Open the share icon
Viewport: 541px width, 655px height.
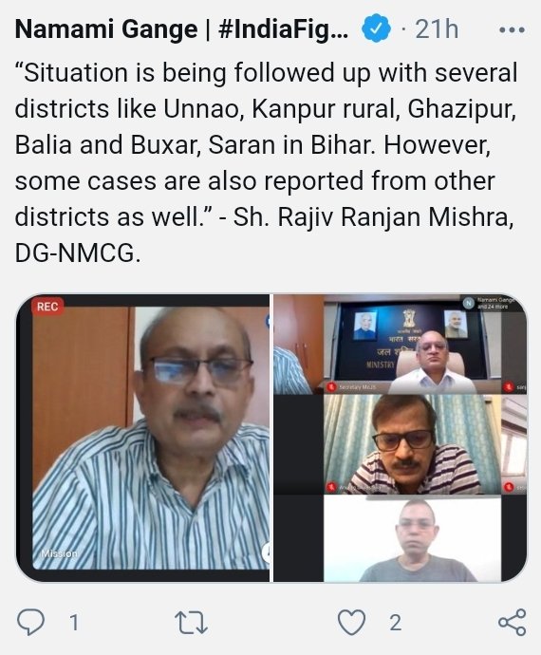(x=513, y=623)
